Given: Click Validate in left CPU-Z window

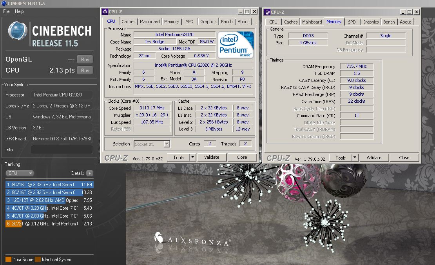Looking at the screenshot, I should [x=212, y=157].
